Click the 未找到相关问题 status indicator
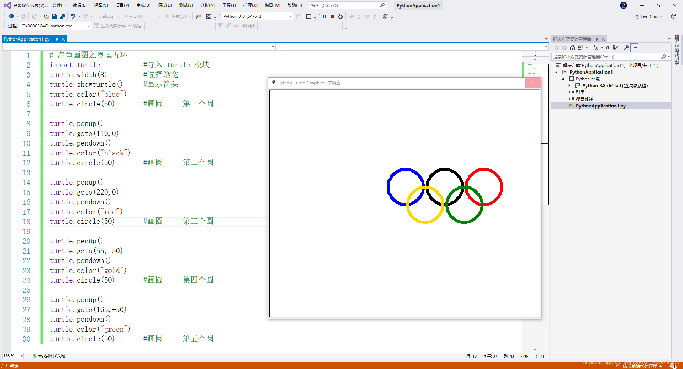Image resolution: width=683 pixels, height=369 pixels. [49, 356]
